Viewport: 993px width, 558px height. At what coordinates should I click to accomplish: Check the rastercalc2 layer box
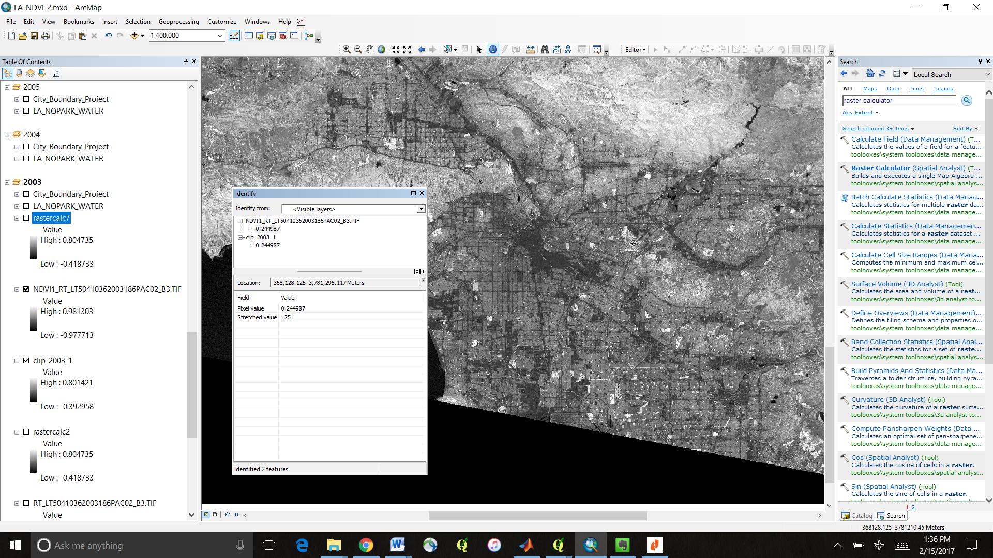tap(26, 432)
